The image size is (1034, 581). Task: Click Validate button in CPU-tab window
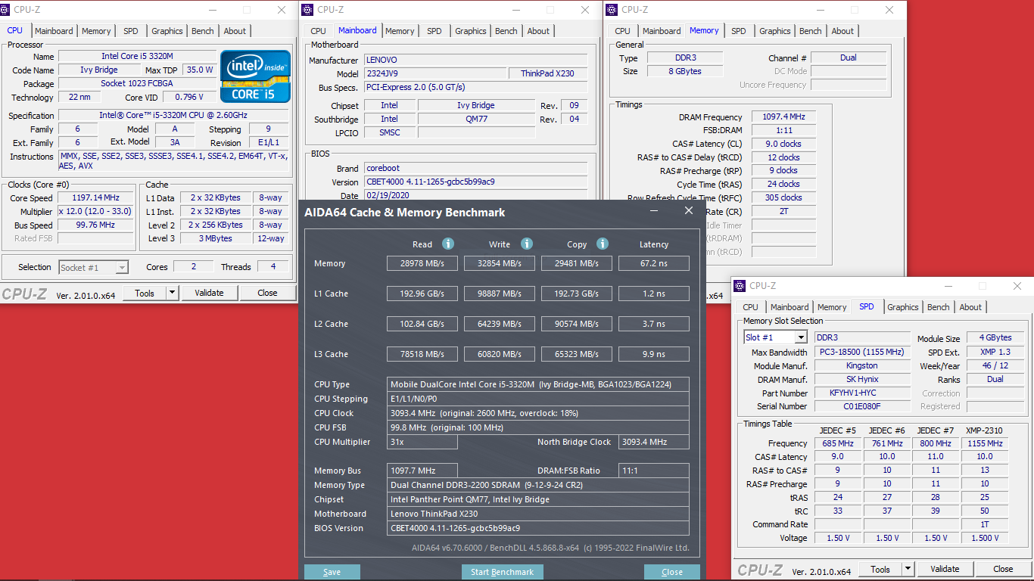[x=209, y=293]
